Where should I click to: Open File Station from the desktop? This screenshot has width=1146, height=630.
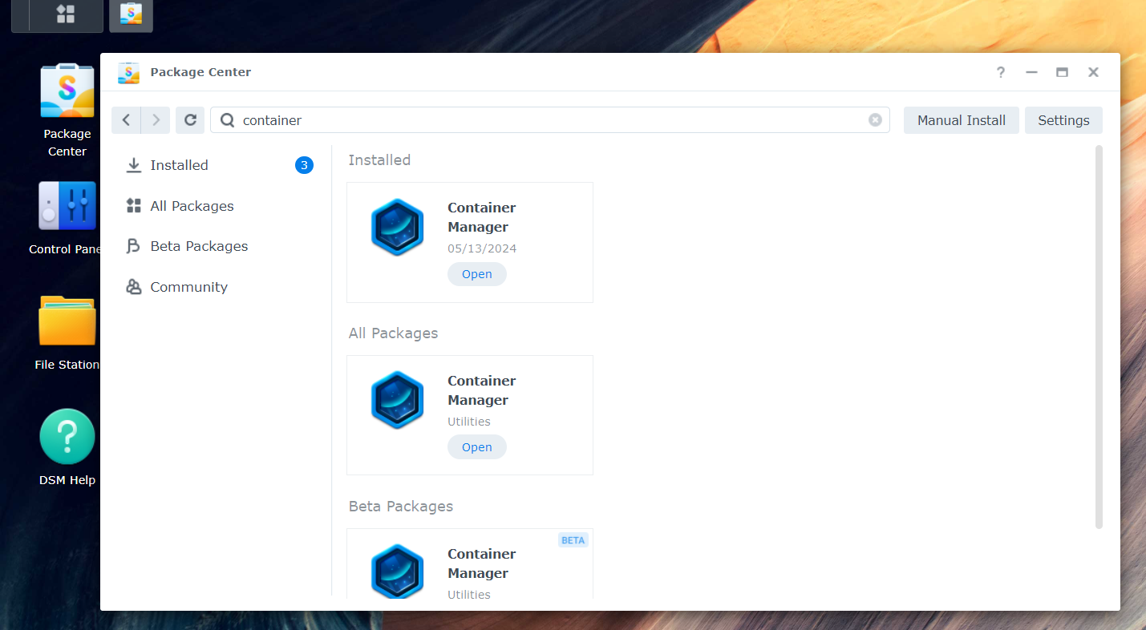click(67, 320)
